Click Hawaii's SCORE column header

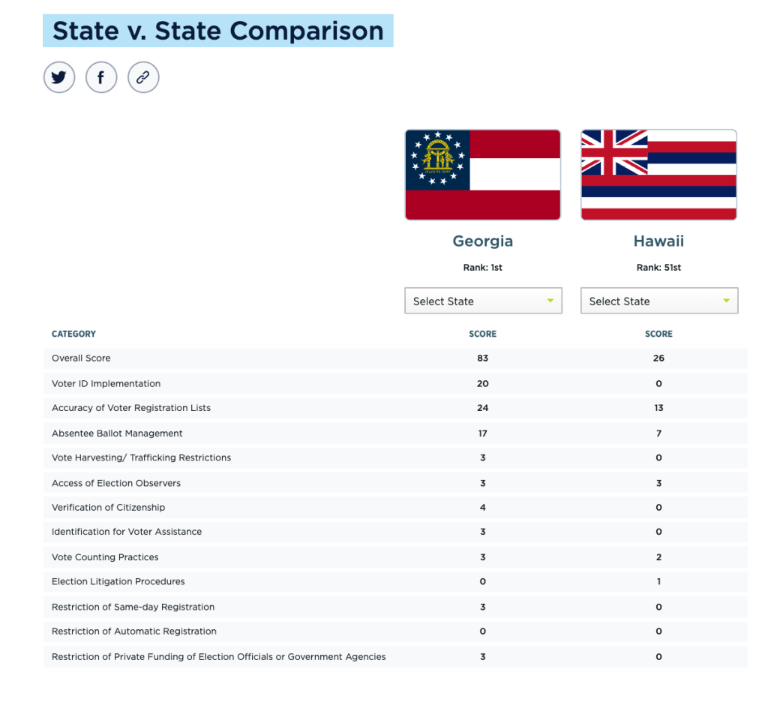coord(658,334)
